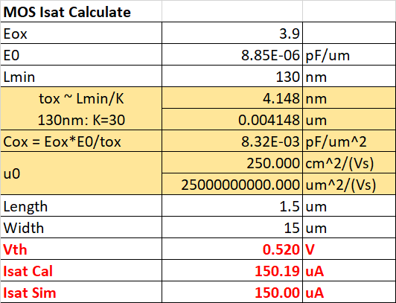Click the cm^2/(Vs) unit cell

coord(349,162)
